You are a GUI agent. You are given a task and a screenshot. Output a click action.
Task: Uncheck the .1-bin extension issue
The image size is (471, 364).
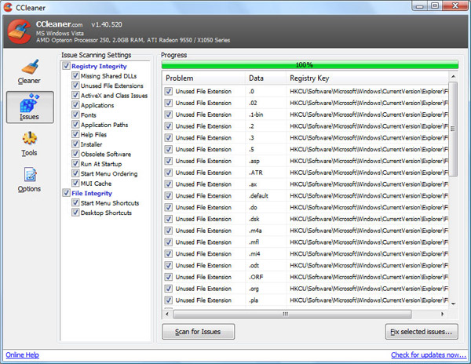pos(169,115)
